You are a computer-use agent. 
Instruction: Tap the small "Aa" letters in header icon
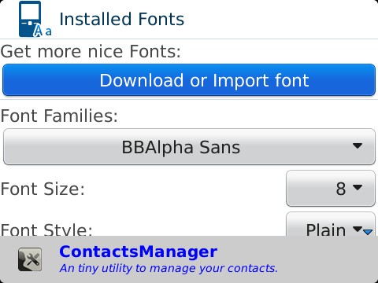click(43, 31)
